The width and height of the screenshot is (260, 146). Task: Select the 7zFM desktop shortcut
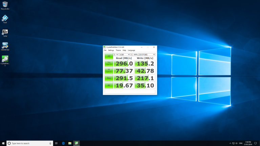pos(5,33)
